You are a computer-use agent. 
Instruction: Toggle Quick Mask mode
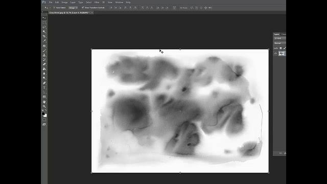(44, 120)
